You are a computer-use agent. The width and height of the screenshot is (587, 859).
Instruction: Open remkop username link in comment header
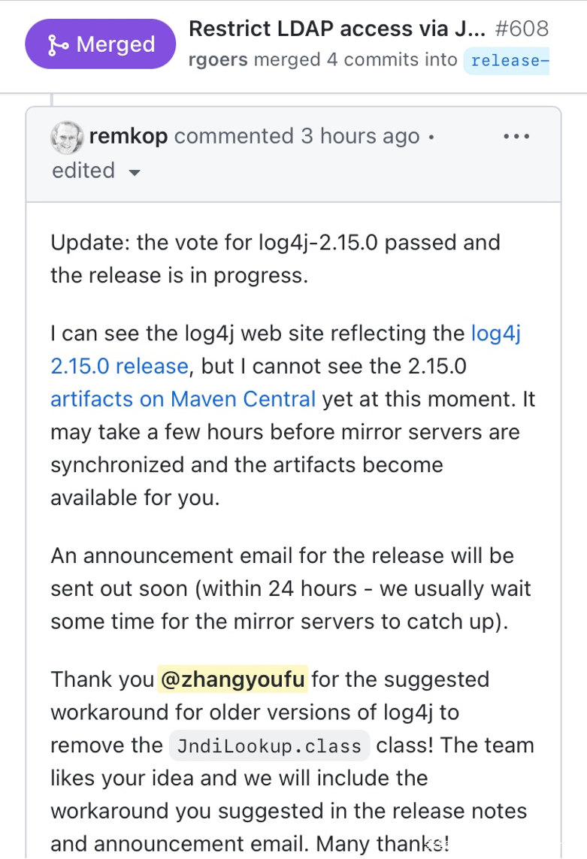128,137
